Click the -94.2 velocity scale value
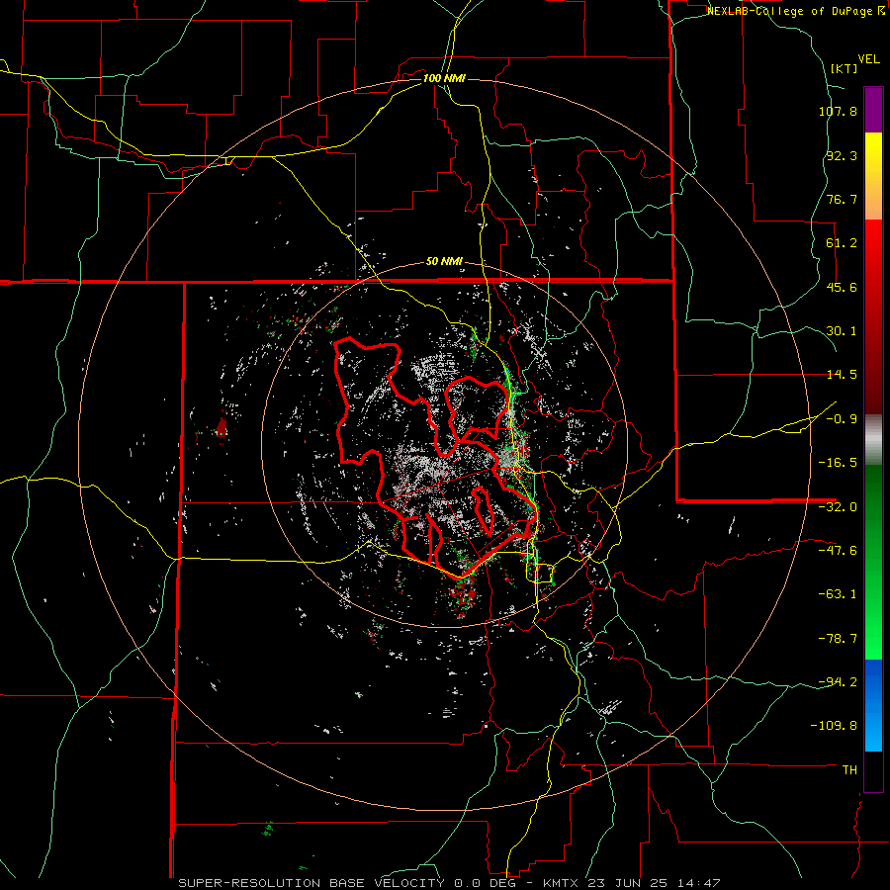Image resolution: width=890 pixels, height=890 pixels. pyautogui.click(x=838, y=681)
